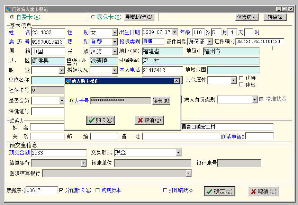298x205 pixels.
Task: Click the 联系电话2 input field
Action: coord(260,136)
